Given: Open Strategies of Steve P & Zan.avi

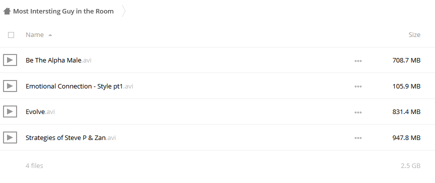Looking at the screenshot, I should [x=71, y=137].
